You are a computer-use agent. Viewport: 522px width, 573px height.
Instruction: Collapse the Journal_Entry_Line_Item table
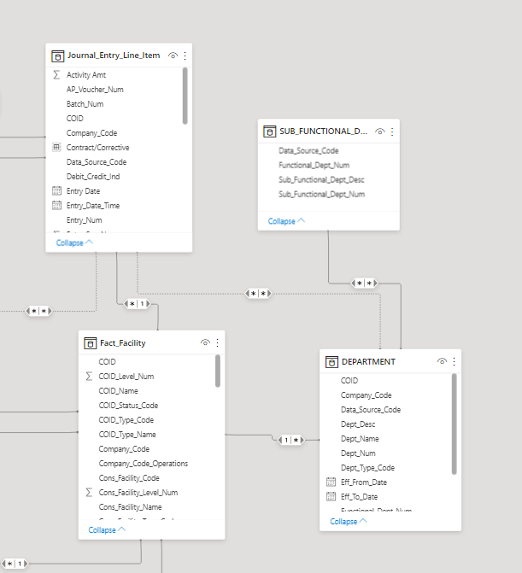pyautogui.click(x=74, y=243)
